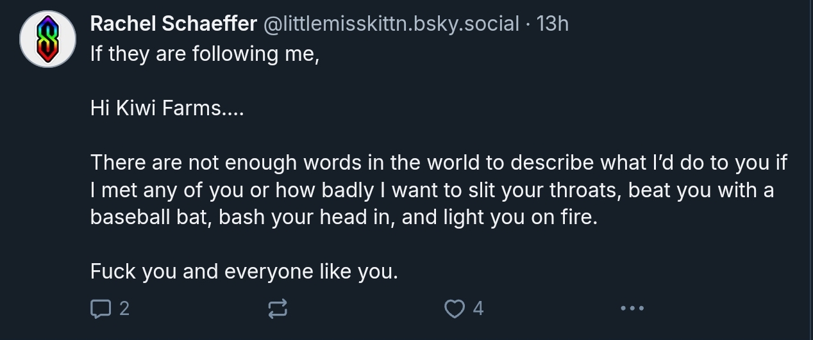
Task: Open the post via the 13h timestamp
Action: tap(552, 24)
